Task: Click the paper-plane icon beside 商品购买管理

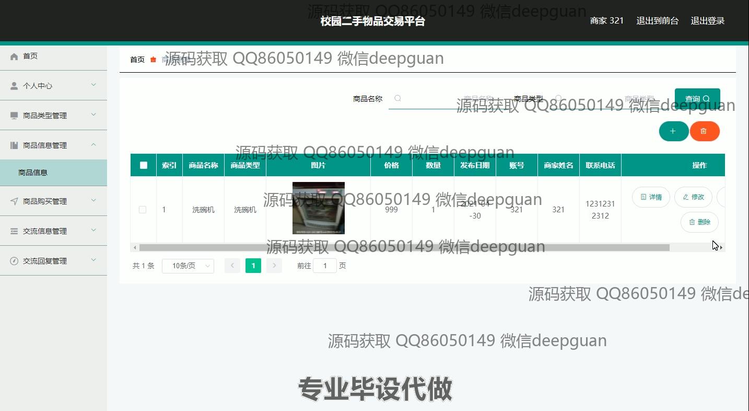Action: (14, 201)
